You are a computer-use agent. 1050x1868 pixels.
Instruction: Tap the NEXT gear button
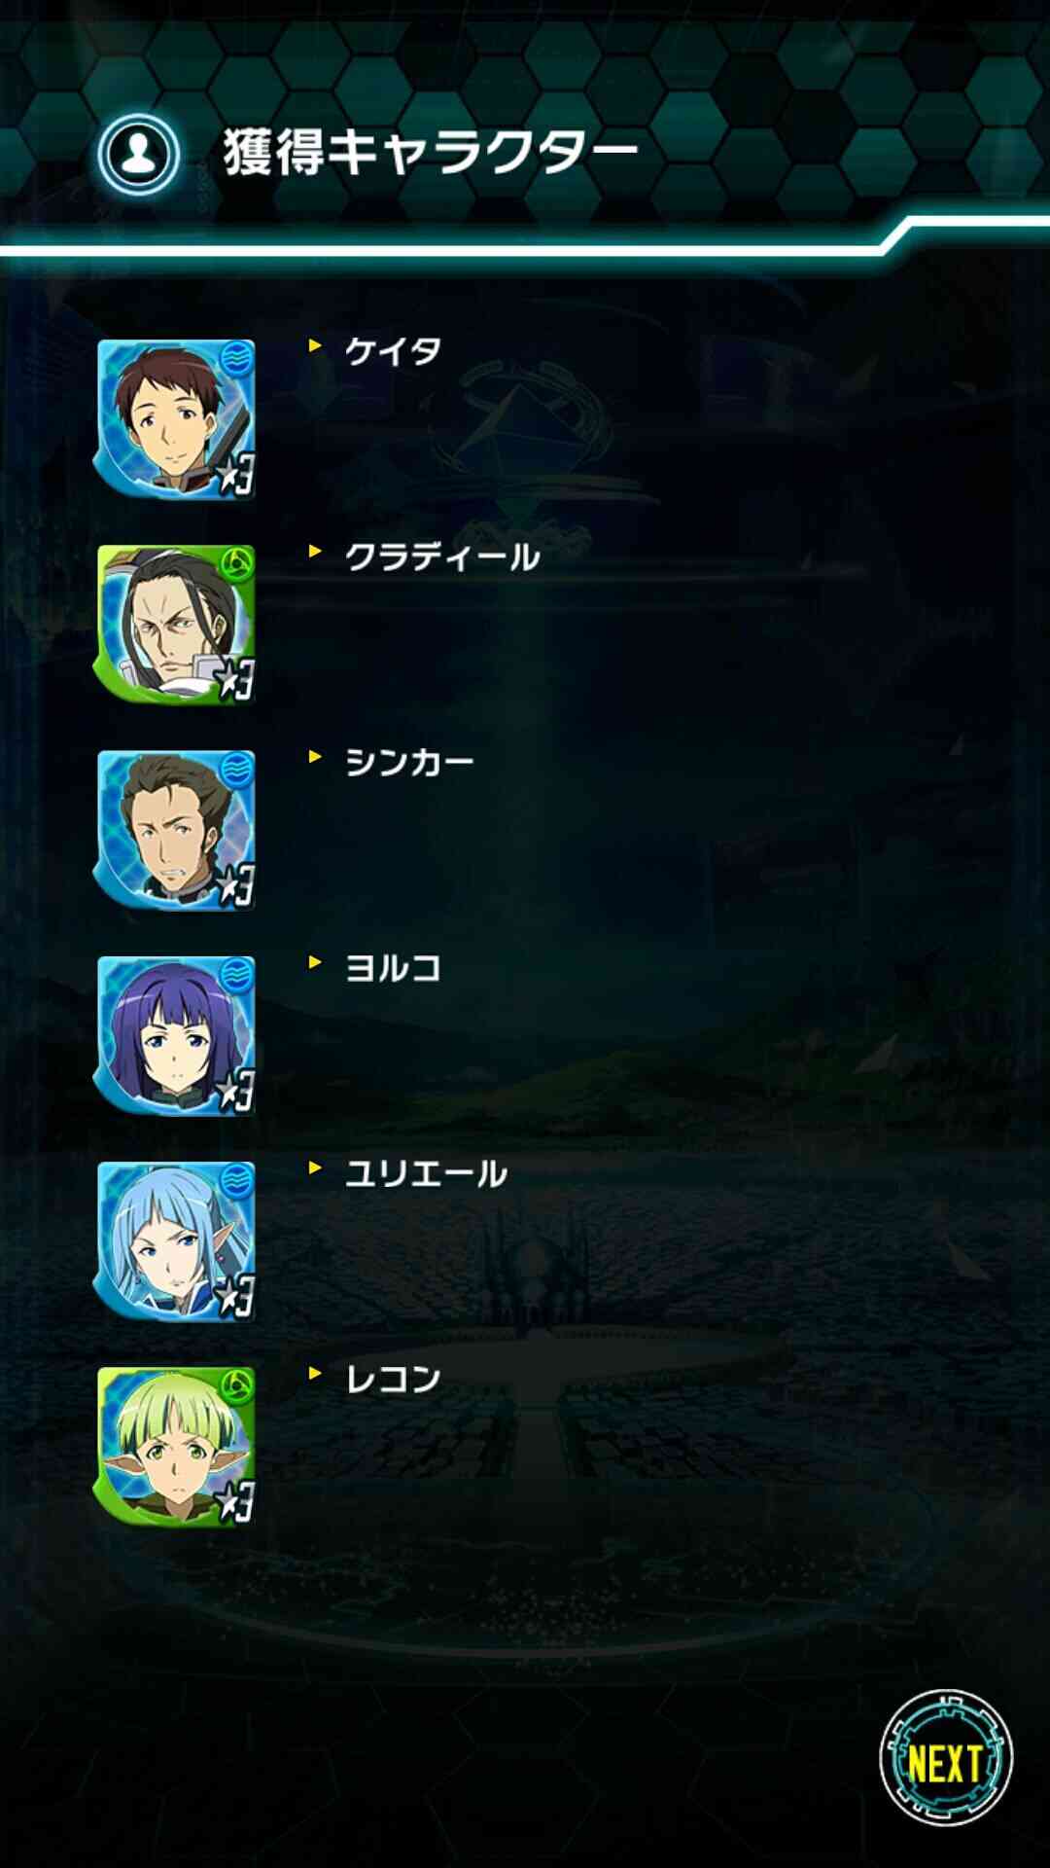pyautogui.click(x=945, y=1758)
